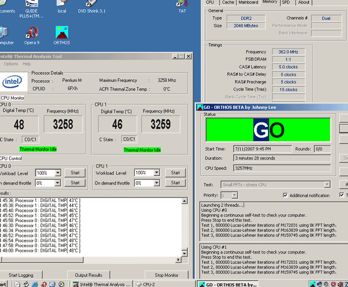Click the round gray tray icon beside the network icon
The height and width of the screenshot is (287, 348).
(326, 284)
